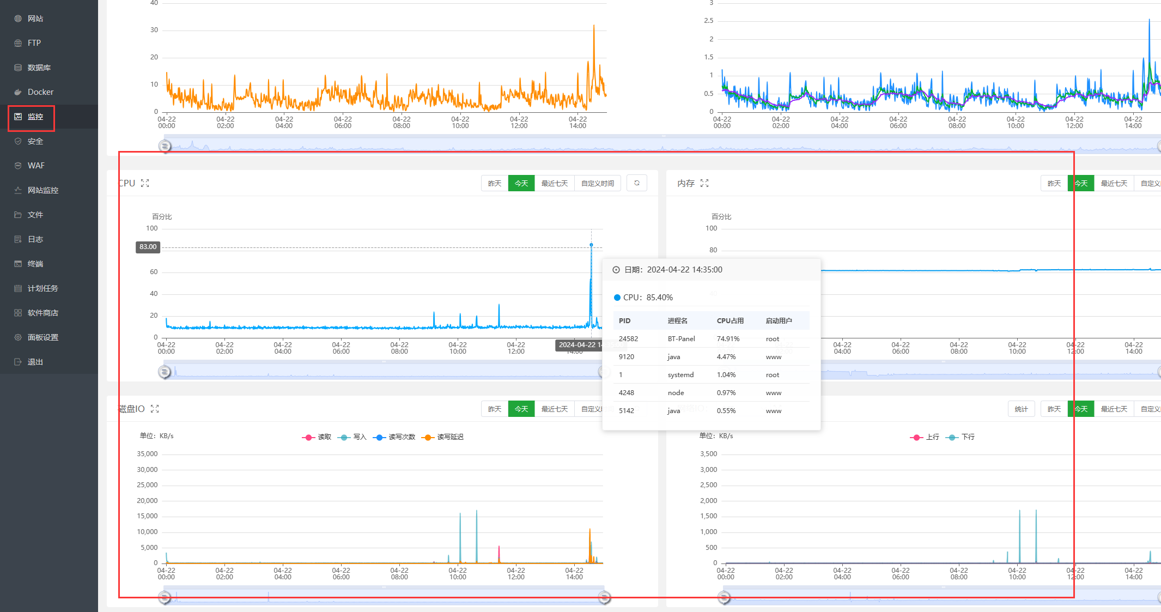Click 今天 in the 磁盘IO panel
This screenshot has height=612, width=1161.
(x=521, y=409)
